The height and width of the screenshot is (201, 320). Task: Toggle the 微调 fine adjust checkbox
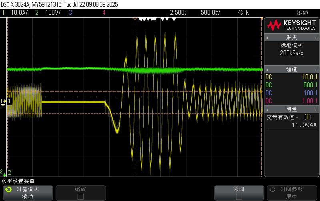(x=239, y=197)
